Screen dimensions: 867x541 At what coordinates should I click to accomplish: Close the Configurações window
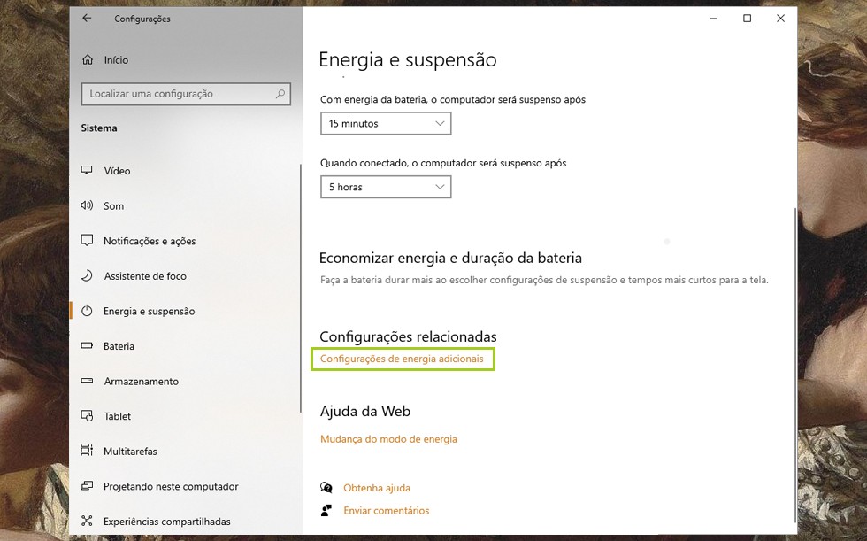pyautogui.click(x=780, y=19)
